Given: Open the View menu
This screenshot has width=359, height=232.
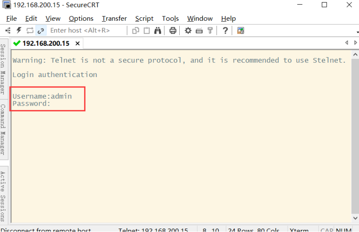Looking at the screenshot, I should [x=53, y=18].
